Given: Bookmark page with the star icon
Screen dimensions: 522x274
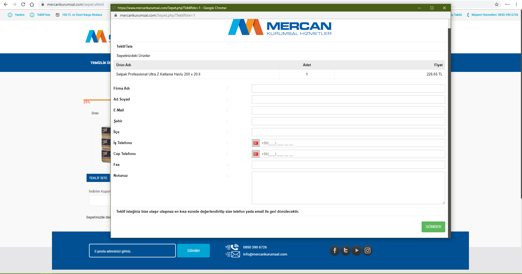Looking at the screenshot, I should point(497,4).
